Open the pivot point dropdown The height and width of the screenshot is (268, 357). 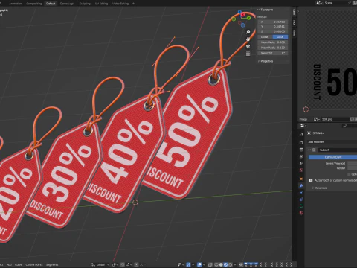(x=115, y=265)
